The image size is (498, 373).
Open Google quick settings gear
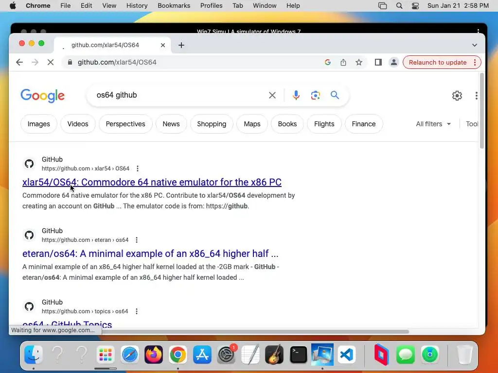[457, 96]
